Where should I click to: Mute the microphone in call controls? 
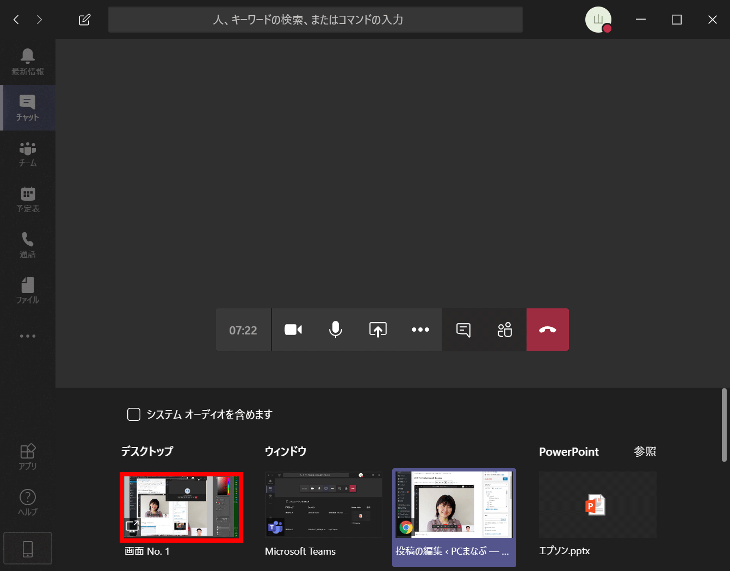(336, 330)
